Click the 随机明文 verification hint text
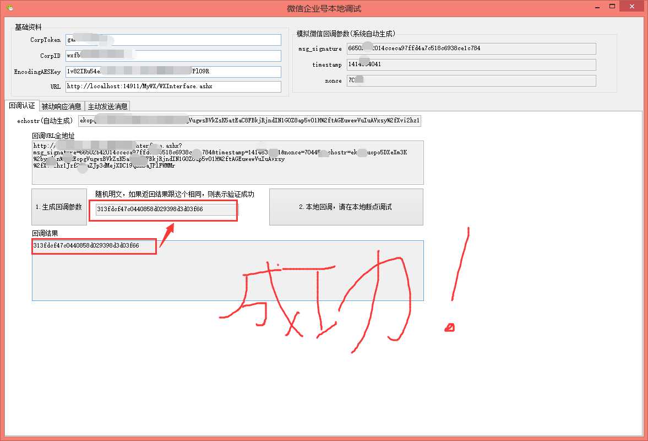 (175, 195)
